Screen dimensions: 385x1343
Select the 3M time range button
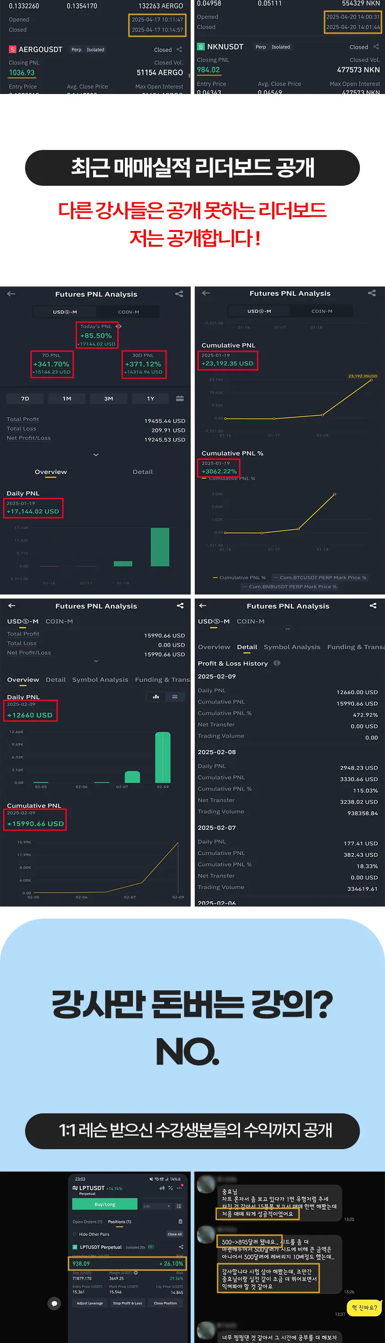click(108, 398)
